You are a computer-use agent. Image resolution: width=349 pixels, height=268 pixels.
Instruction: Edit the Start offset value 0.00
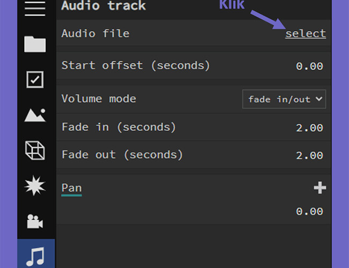point(309,66)
